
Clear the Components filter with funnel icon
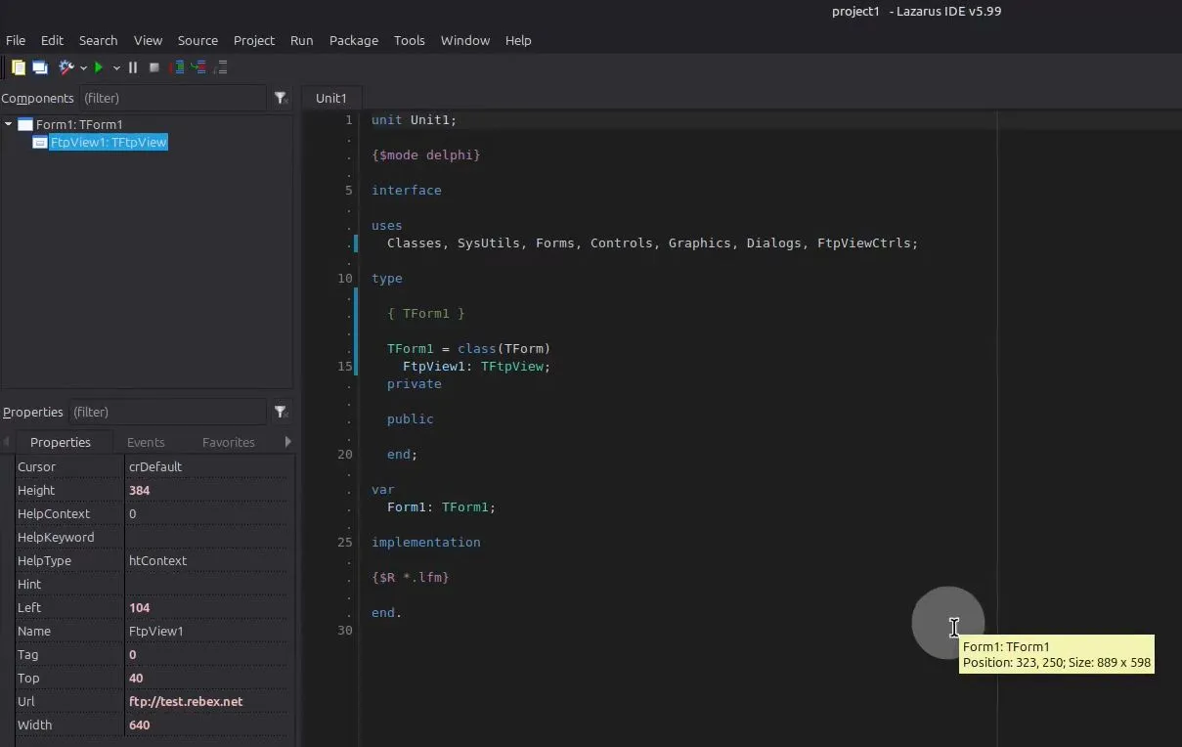(281, 98)
